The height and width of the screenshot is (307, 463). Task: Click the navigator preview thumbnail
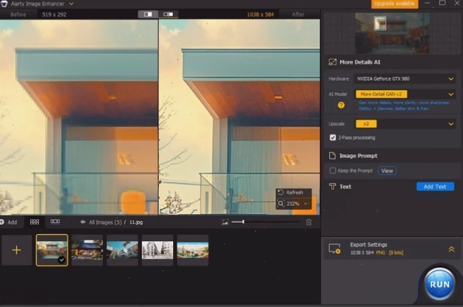click(x=392, y=33)
